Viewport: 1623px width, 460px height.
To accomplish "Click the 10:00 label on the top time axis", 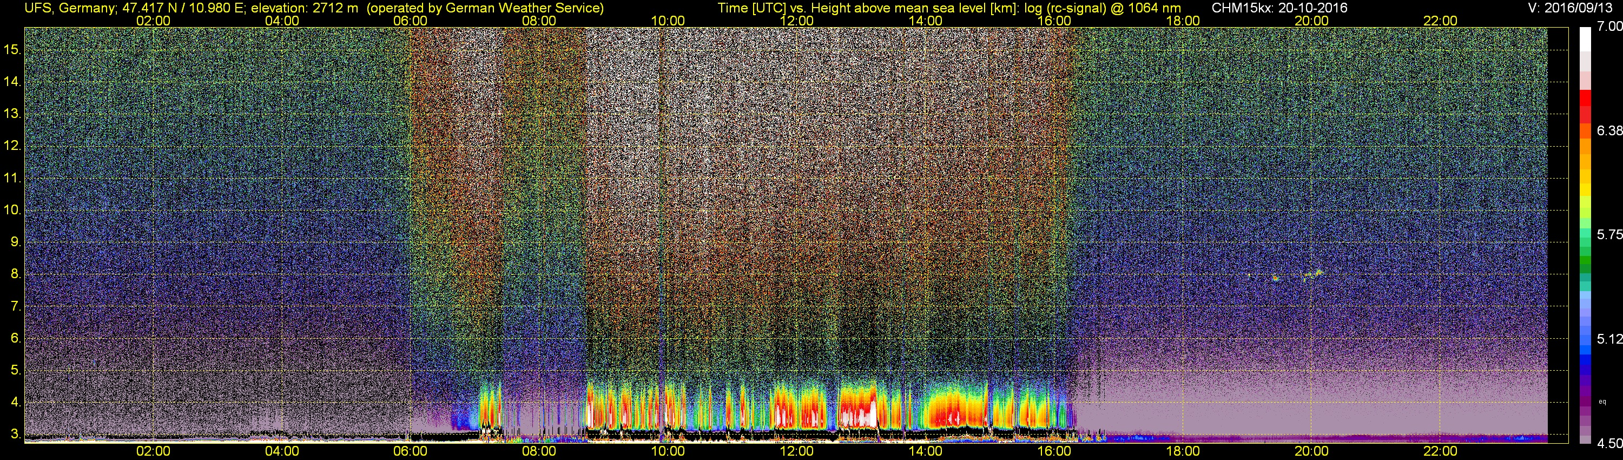I will click(x=668, y=21).
